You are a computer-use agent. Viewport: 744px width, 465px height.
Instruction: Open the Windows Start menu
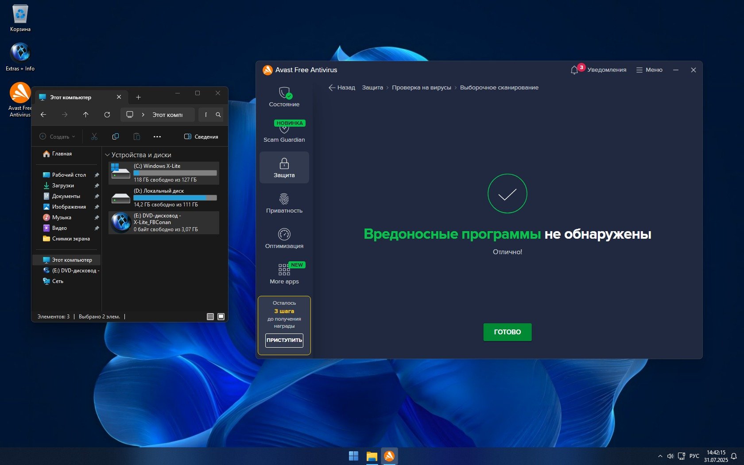point(353,456)
